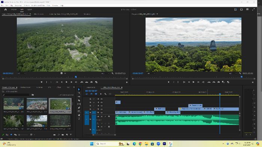Toggle Linked Selection in timeline header
Viewport: 262px width, 147px height.
[x=96, y=94]
